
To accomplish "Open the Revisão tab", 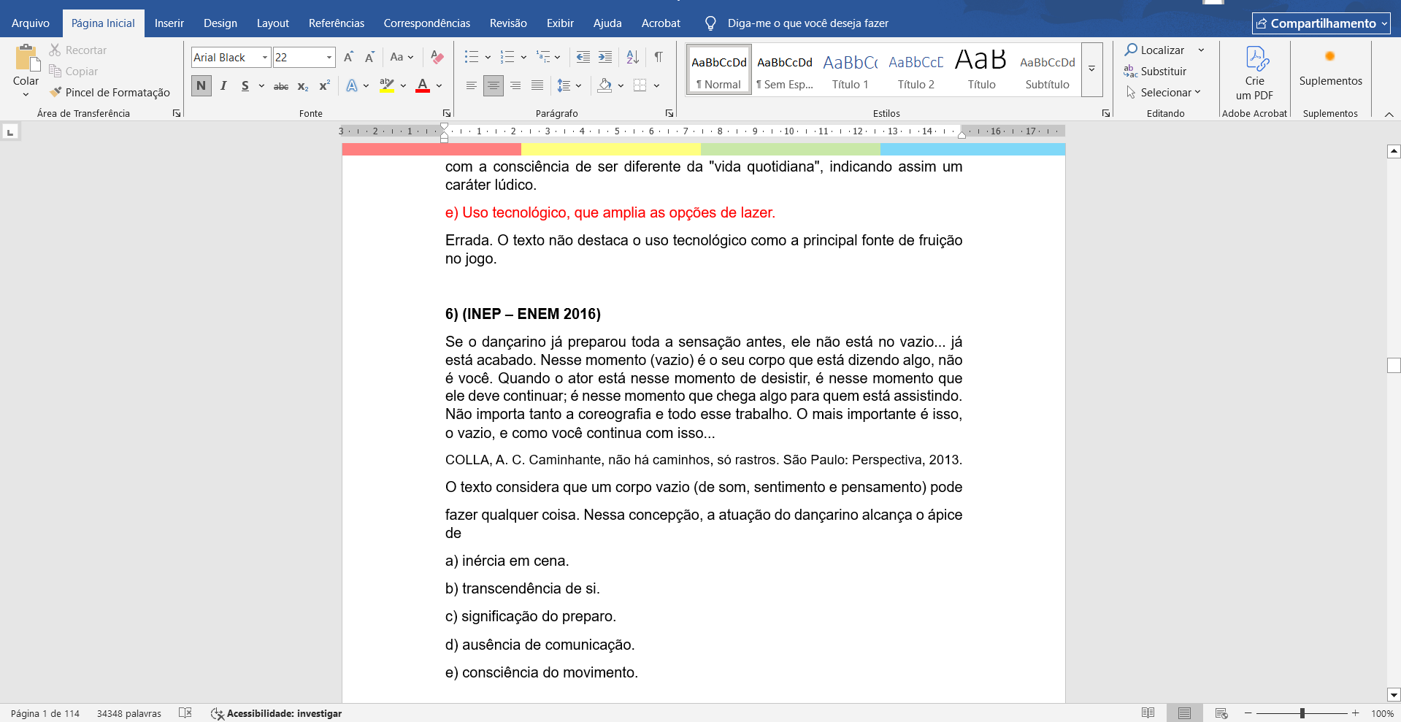I will [x=508, y=23].
